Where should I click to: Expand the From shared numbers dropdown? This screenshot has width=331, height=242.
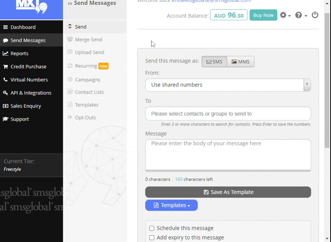click(x=307, y=85)
